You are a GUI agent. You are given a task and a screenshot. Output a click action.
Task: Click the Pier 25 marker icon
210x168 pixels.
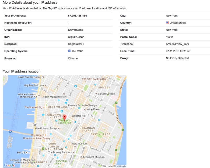coord(27,153)
